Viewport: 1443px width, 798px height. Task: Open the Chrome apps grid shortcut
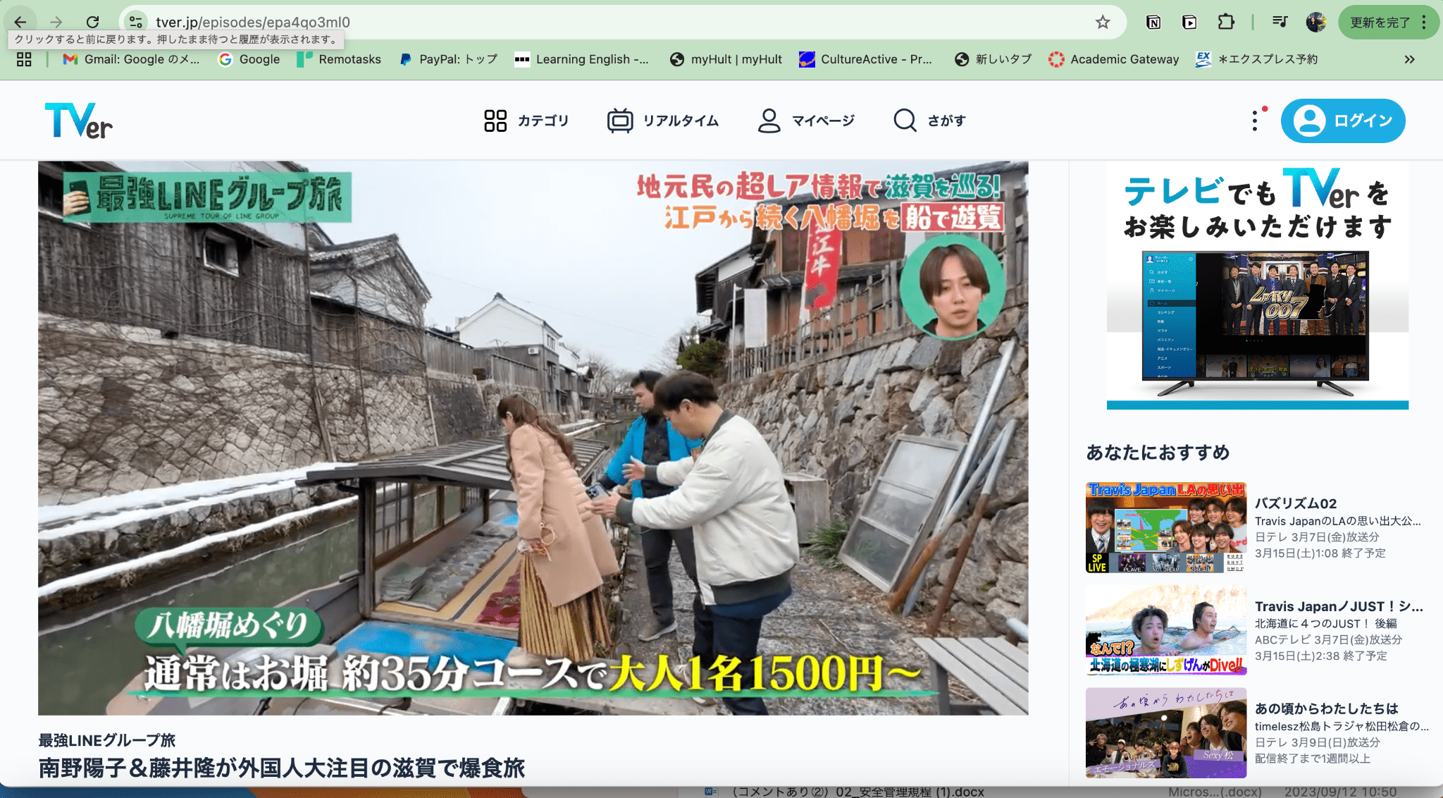point(24,59)
